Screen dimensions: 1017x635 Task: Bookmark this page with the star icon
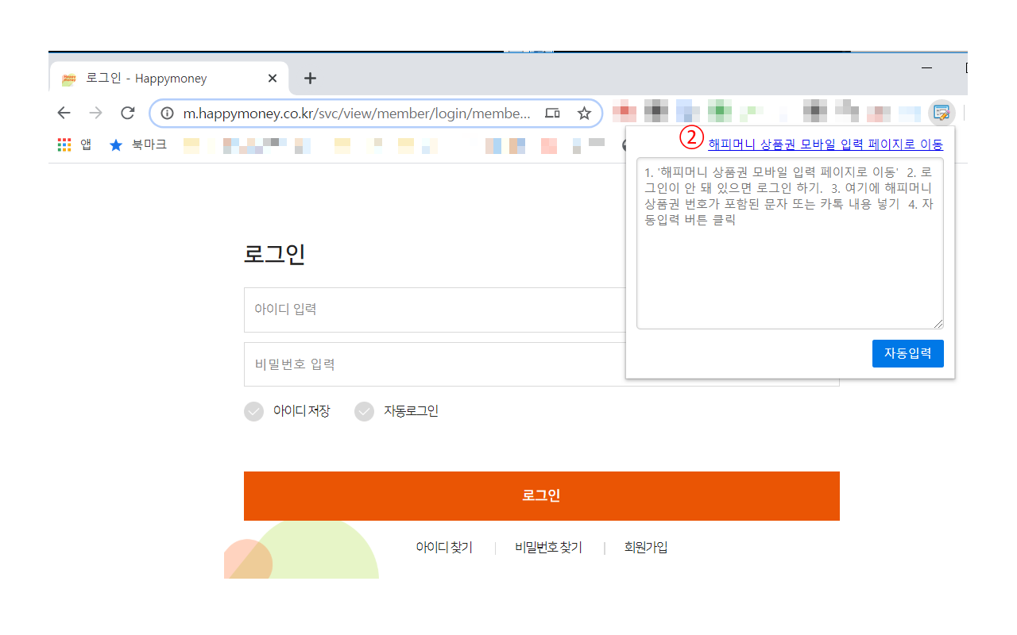tap(584, 114)
